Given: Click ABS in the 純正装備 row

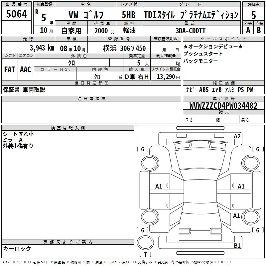Looking at the screenshot, I should tap(204, 89).
